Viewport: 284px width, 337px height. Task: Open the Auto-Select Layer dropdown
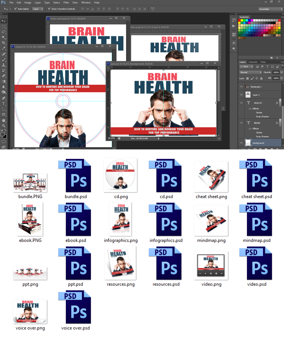click(37, 9)
